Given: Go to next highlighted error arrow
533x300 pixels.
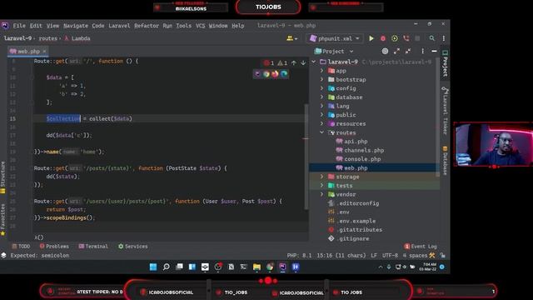Looking at the screenshot, I should 303,63.
